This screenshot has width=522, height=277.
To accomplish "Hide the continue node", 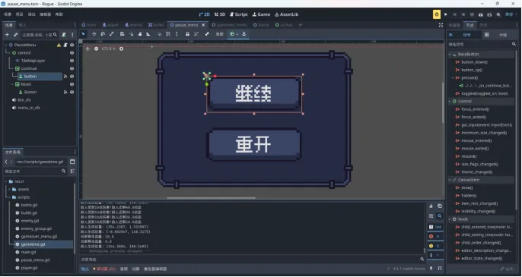I will pyautogui.click(x=72, y=68).
